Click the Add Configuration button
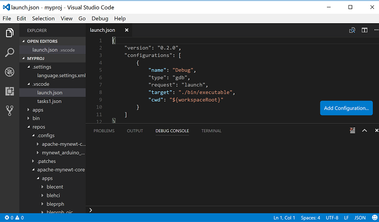This screenshot has width=379, height=222. click(346, 108)
